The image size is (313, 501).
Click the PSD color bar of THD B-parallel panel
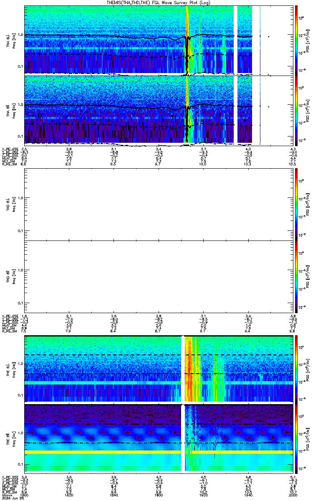click(295, 277)
